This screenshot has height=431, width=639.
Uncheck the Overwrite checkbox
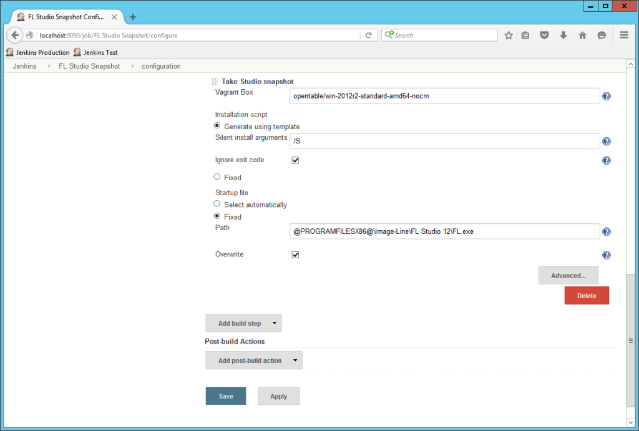(x=295, y=254)
